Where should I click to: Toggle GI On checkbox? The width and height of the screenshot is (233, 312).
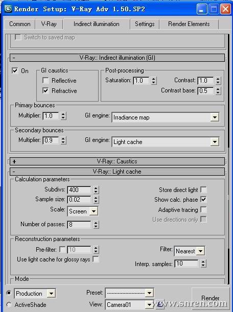click(x=15, y=70)
